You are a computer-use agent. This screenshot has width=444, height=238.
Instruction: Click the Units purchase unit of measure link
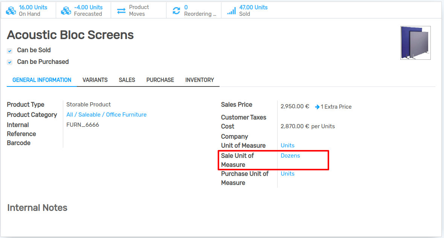287,173
